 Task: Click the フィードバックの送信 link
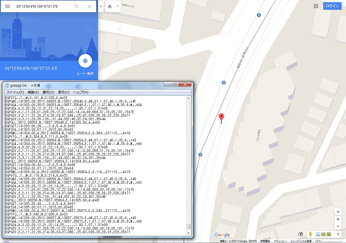[x=301, y=241]
